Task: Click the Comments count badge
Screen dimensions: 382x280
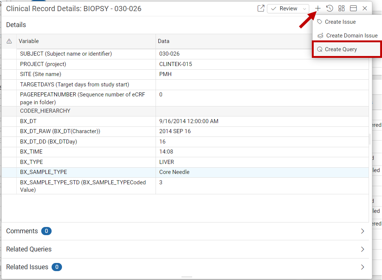Action: coord(46,231)
